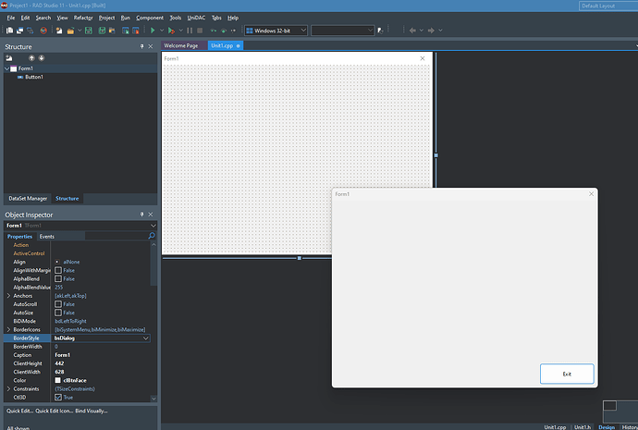Open the BorderStyle bsDialog dropdown

pos(146,338)
